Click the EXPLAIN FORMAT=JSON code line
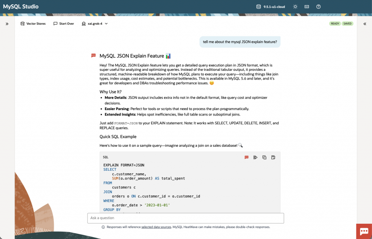 124,165
